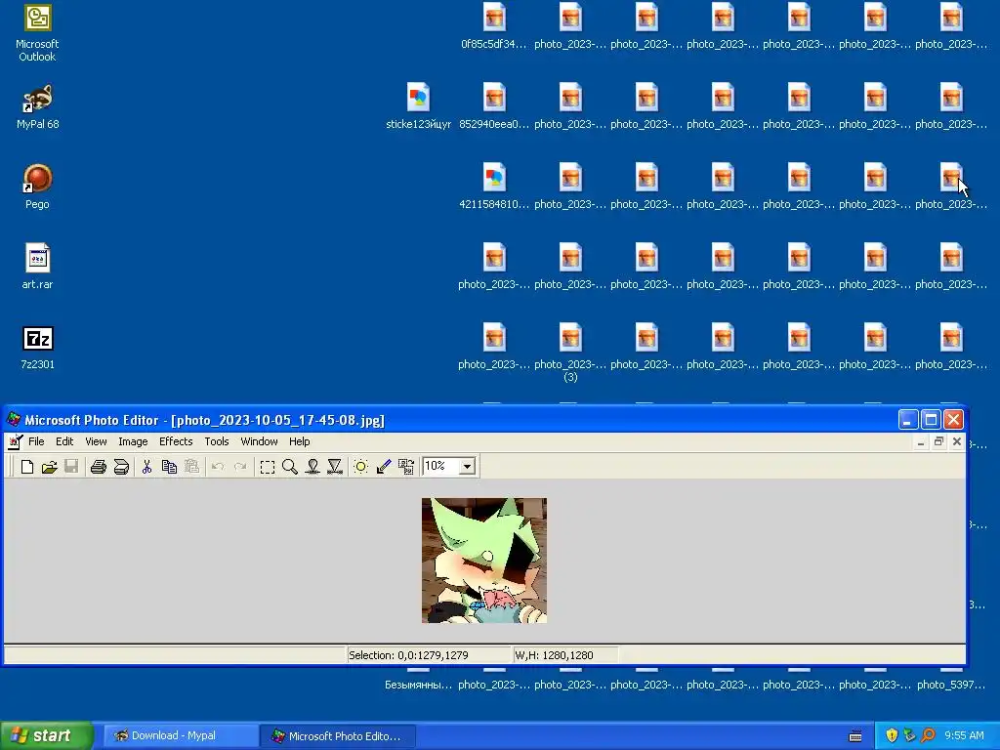Open the Window menu
This screenshot has height=750, width=1000.
click(259, 441)
